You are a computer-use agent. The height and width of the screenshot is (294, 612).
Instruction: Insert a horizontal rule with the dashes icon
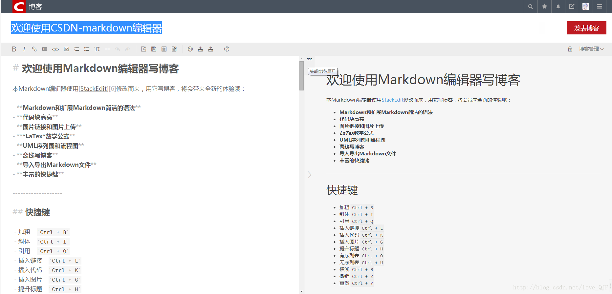[x=107, y=49]
